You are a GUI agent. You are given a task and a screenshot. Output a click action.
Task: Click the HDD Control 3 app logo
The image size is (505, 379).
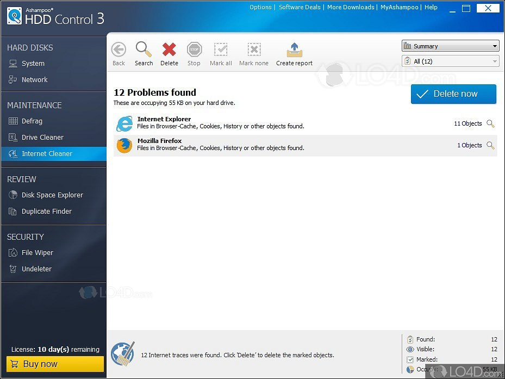[x=14, y=16]
